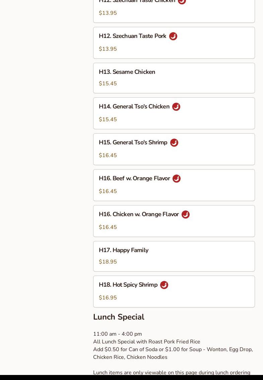This screenshot has width=263, height=380.
Task: Select H17 Happy Family dish
Action: (x=123, y=250)
